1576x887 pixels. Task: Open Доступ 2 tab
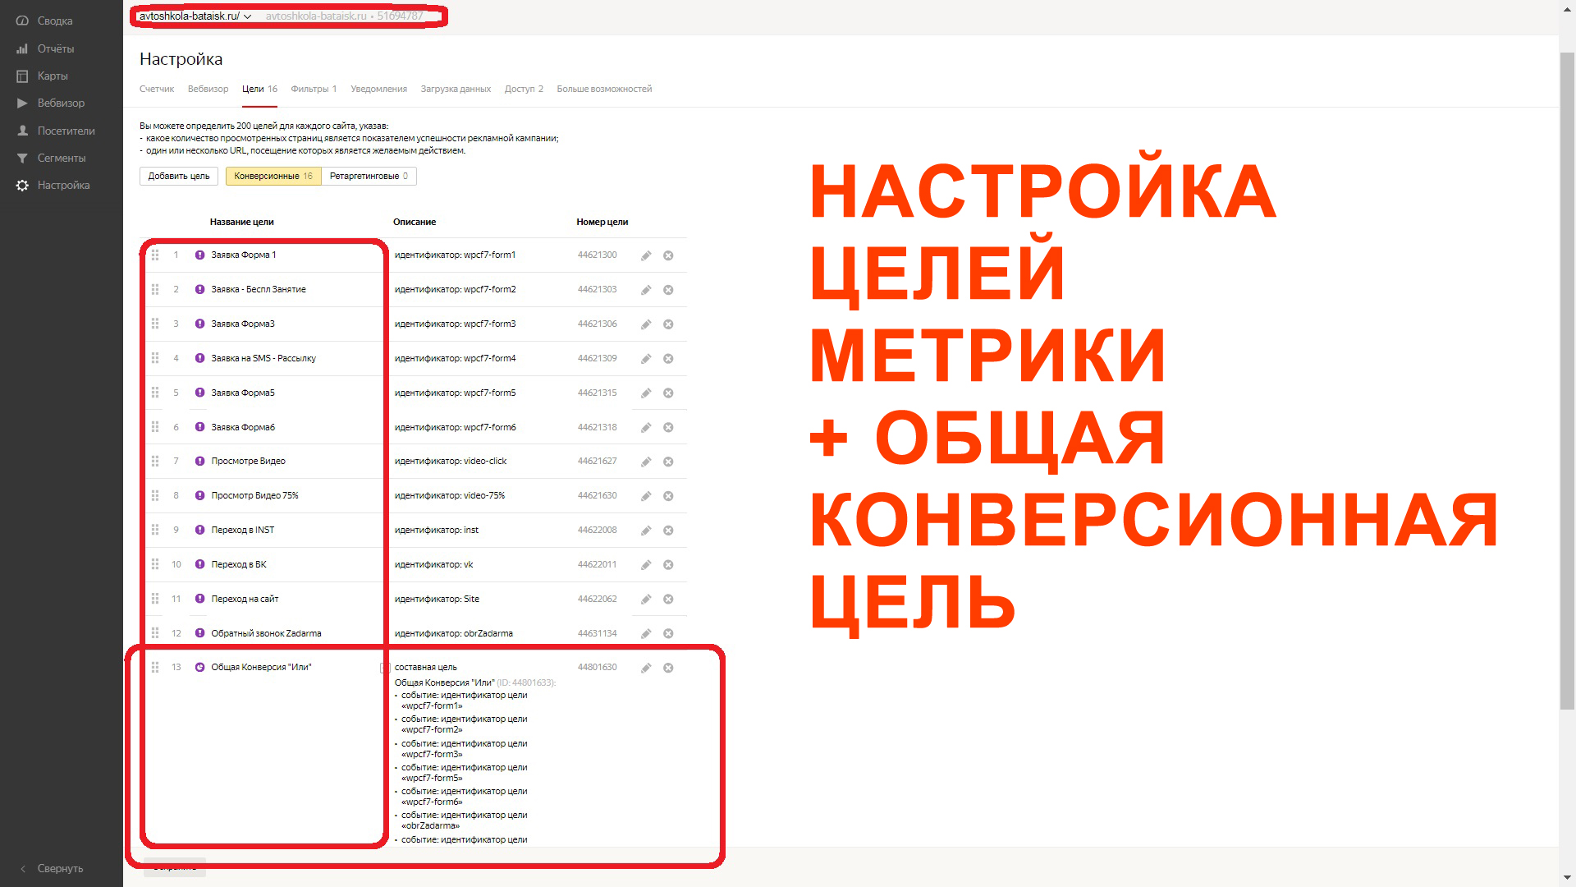524,89
